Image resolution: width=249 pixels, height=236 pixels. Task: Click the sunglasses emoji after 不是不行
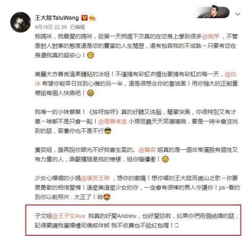(108, 131)
